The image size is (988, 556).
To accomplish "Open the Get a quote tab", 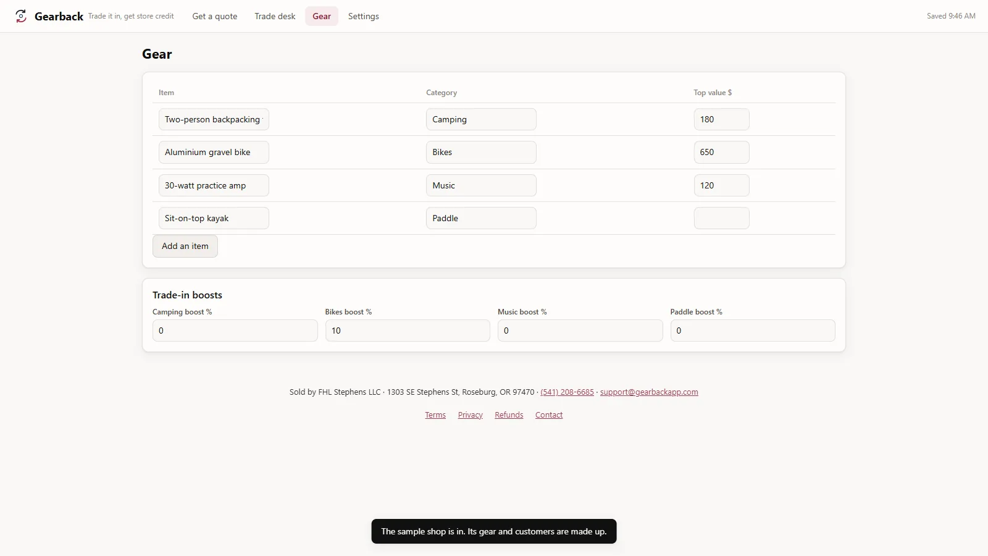I will click(x=215, y=16).
